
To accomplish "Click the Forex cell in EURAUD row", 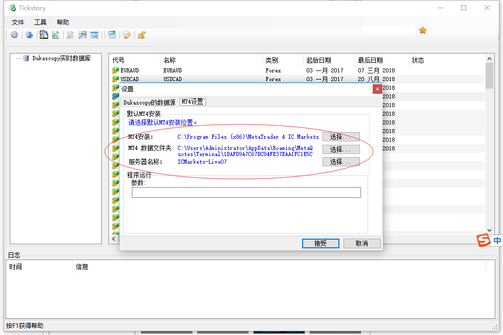I will (x=273, y=70).
